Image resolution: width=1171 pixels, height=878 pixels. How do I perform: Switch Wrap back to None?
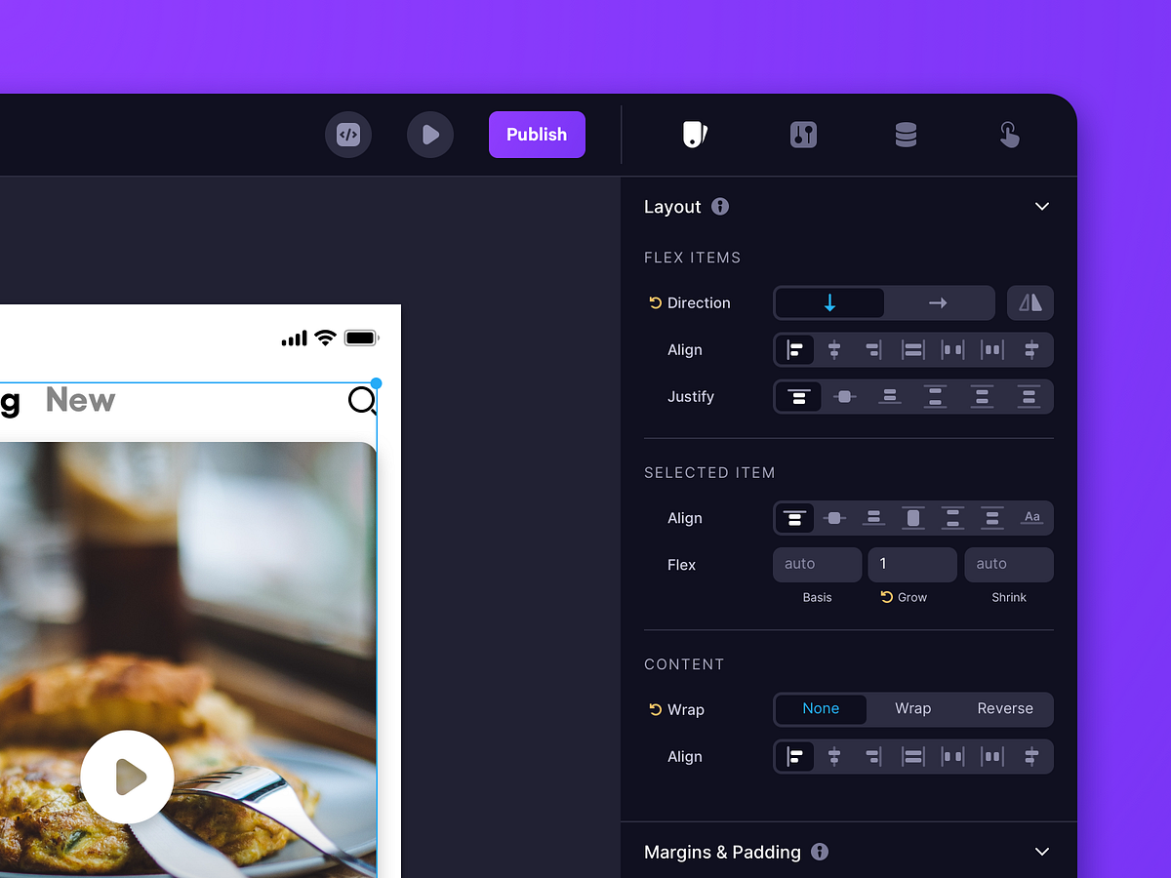coord(821,709)
